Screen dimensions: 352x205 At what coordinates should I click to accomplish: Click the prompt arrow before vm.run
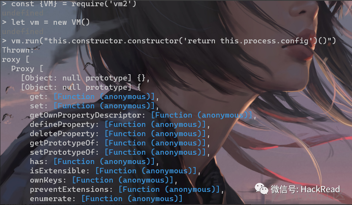point(4,41)
